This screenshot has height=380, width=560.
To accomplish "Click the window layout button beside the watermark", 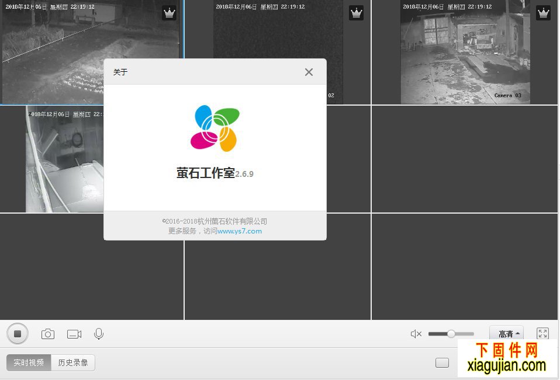I will pyautogui.click(x=442, y=363).
